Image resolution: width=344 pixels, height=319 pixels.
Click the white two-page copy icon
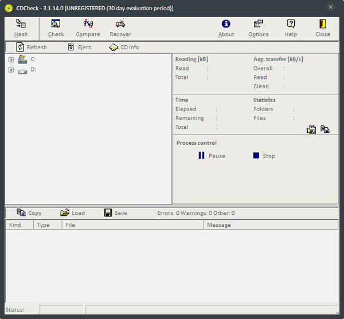click(325, 129)
